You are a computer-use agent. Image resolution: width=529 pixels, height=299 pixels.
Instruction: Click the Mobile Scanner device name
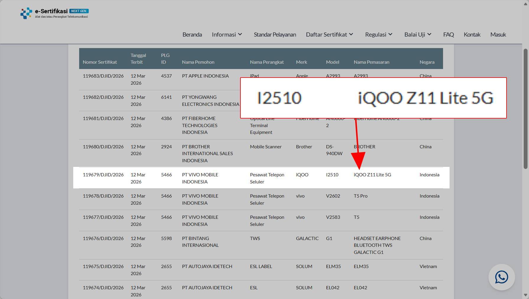[x=266, y=147]
